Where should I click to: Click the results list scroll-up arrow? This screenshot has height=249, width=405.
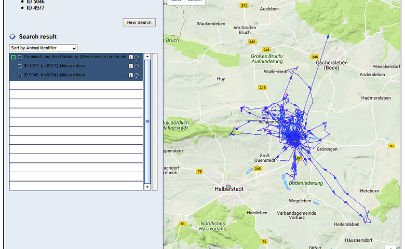click(147, 57)
